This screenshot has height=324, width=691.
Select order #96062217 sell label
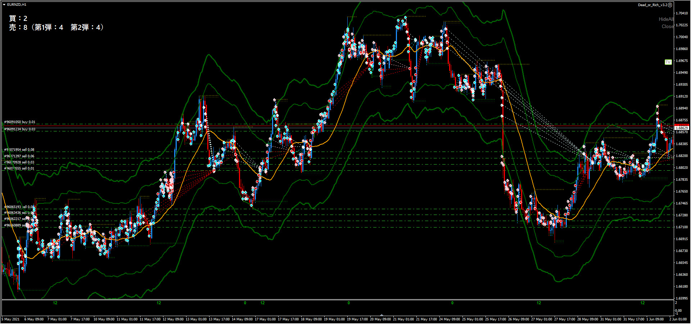[x=19, y=219]
